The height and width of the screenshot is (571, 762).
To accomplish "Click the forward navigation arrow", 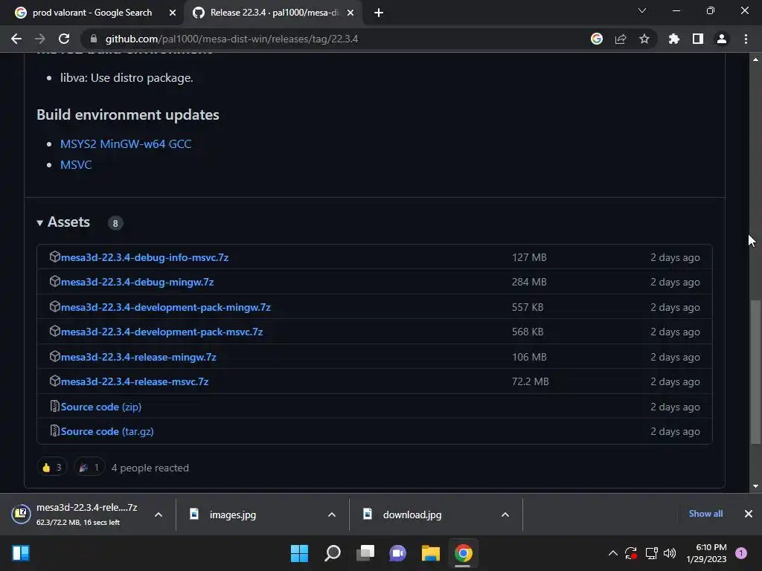I will coord(40,39).
